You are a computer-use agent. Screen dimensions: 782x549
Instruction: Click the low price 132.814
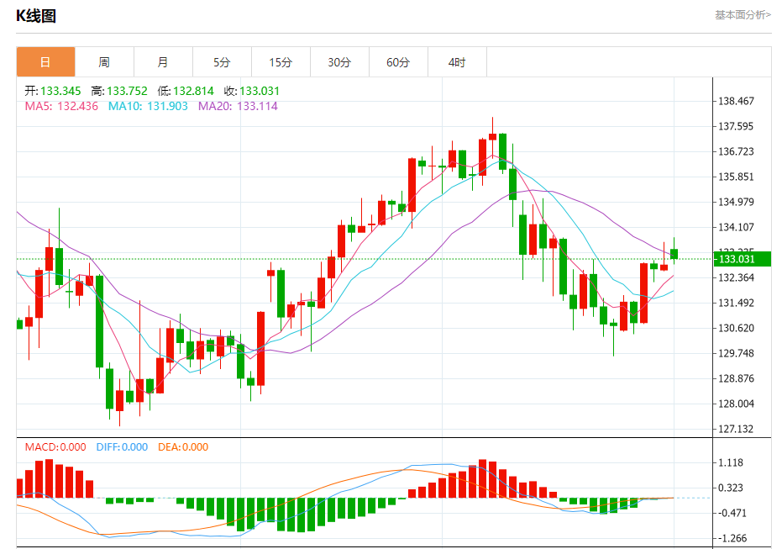(x=193, y=91)
